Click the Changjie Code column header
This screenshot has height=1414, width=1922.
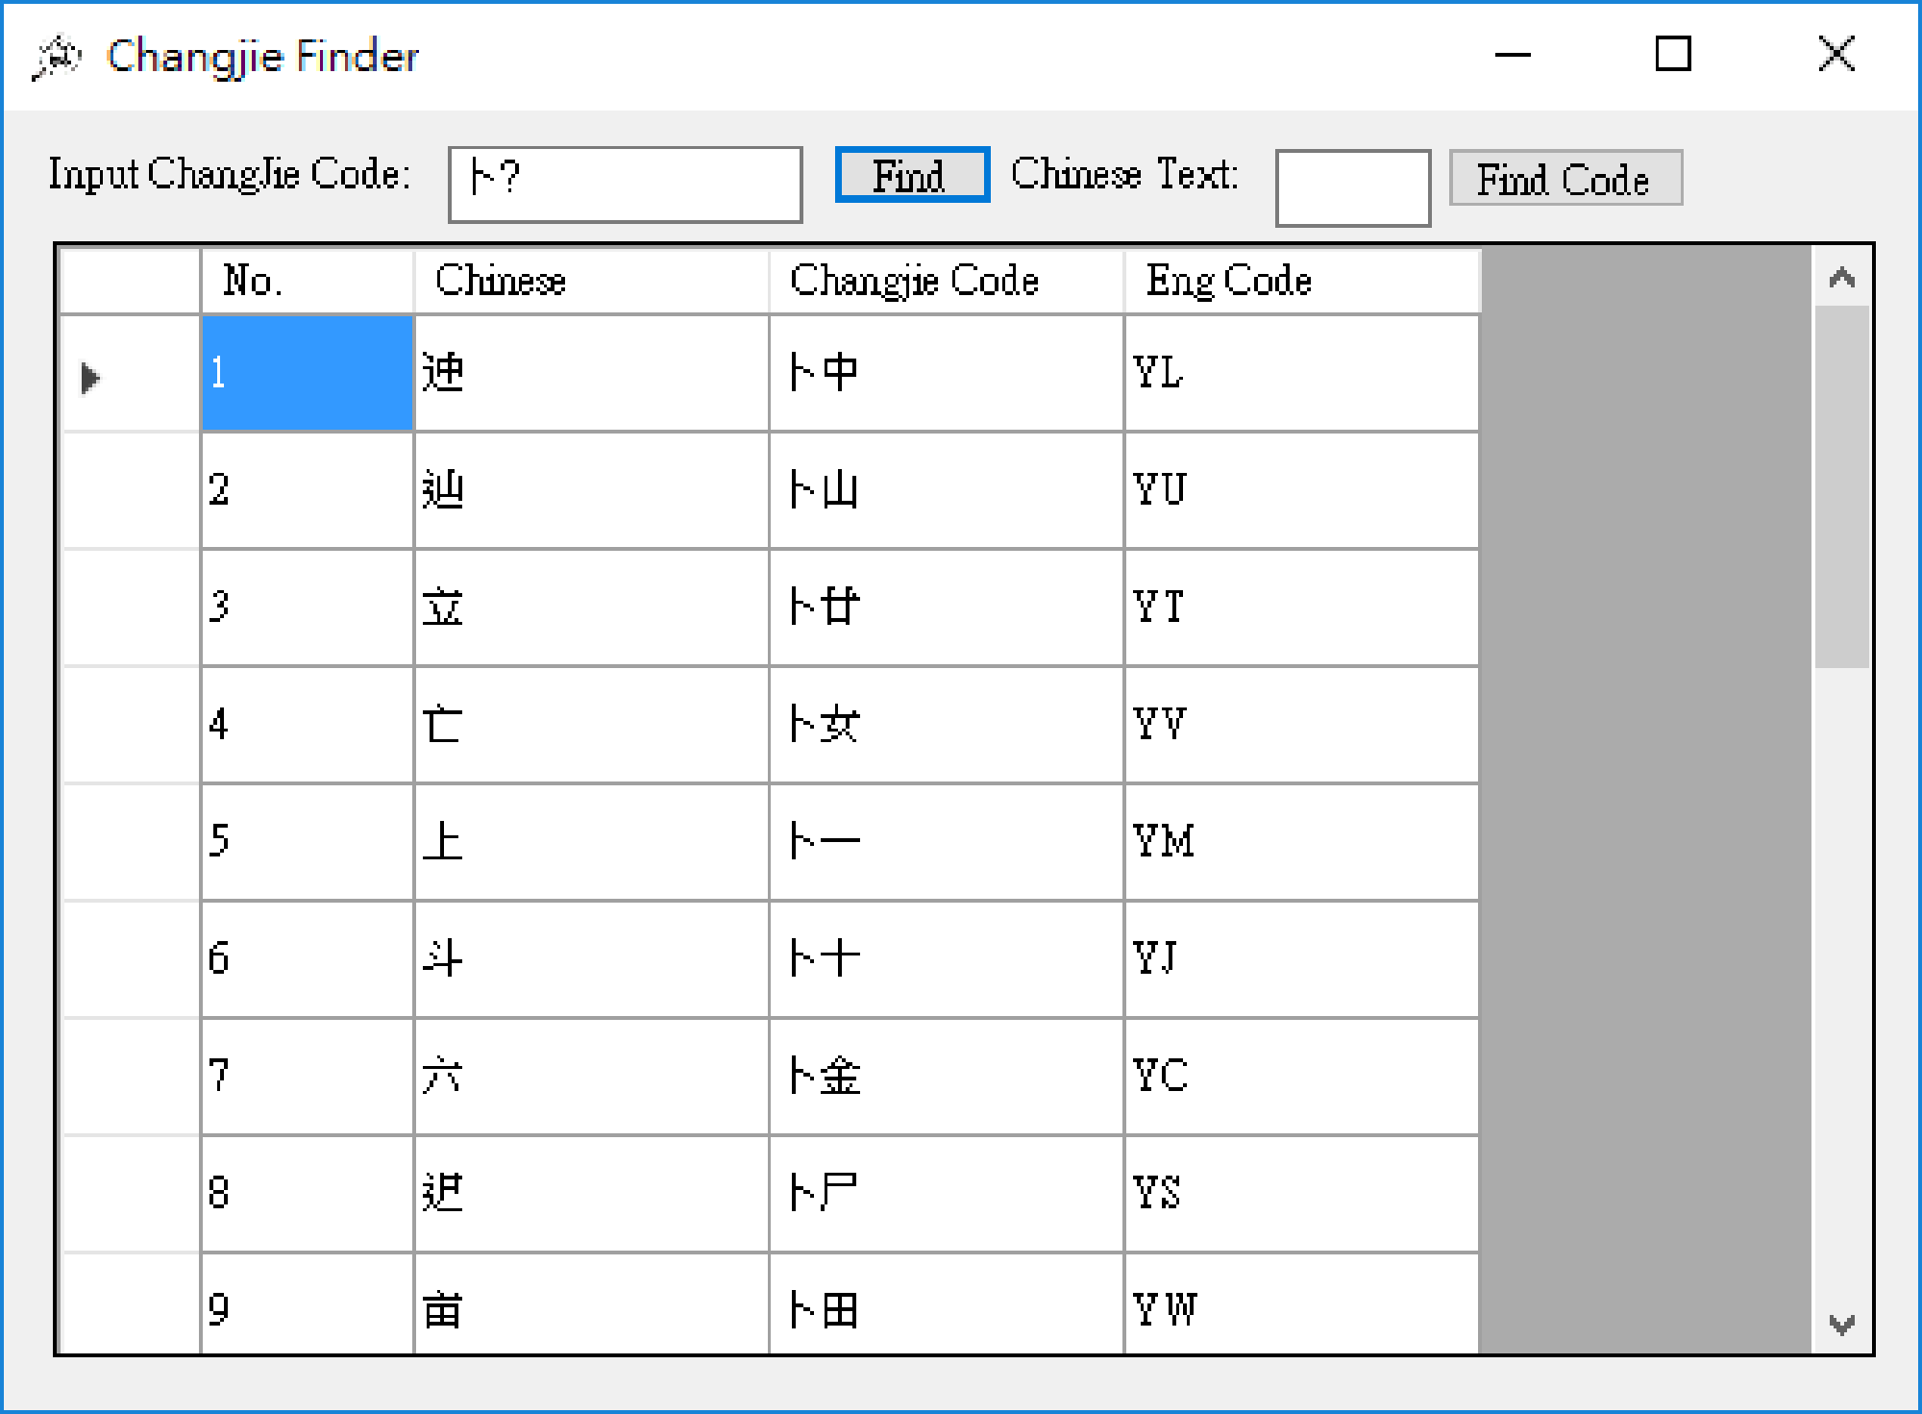[x=946, y=281]
